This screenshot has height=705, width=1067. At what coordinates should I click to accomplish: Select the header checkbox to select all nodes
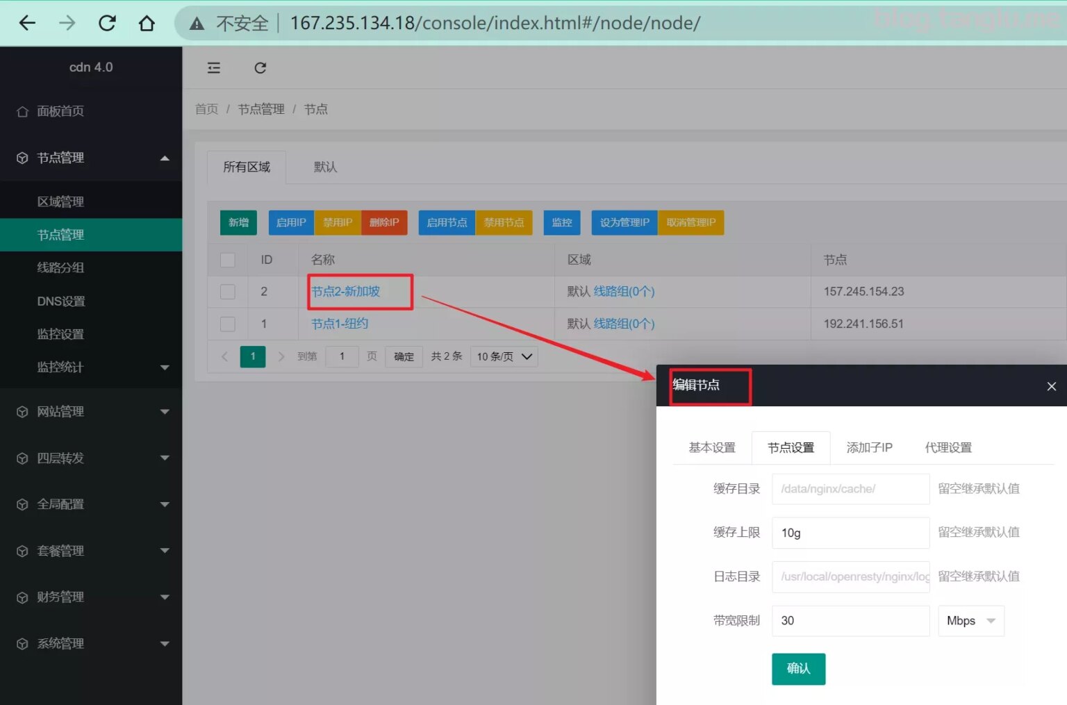click(227, 259)
